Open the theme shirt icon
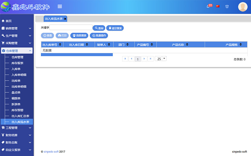The width and height of the screenshot is (251, 156). (x=227, y=7)
